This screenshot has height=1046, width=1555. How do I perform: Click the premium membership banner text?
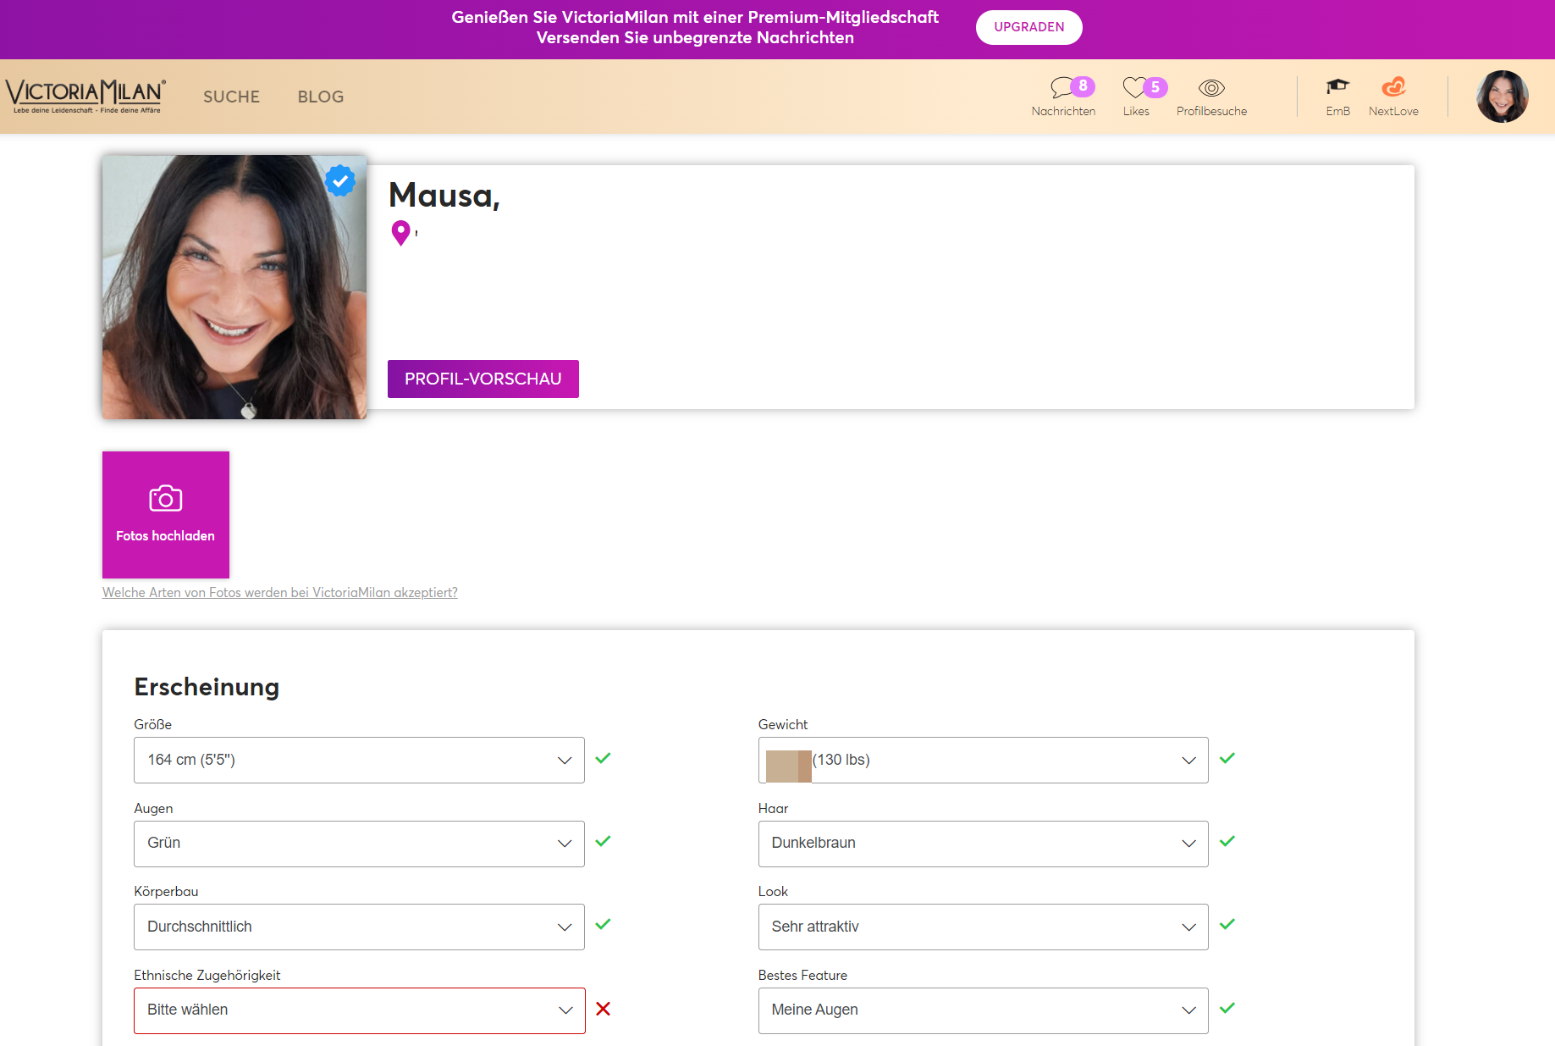point(695,27)
